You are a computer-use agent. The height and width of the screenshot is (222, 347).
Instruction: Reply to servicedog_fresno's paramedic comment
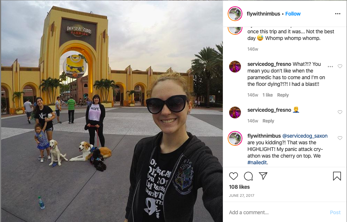pos(283,95)
